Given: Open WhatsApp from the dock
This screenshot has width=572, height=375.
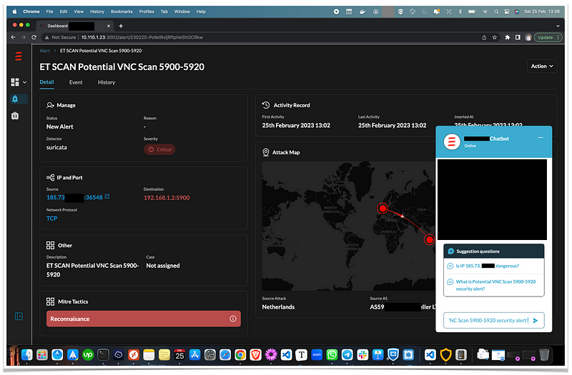Looking at the screenshot, I should (x=332, y=354).
